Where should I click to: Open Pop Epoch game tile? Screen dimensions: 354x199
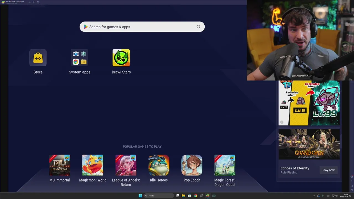tap(192, 165)
